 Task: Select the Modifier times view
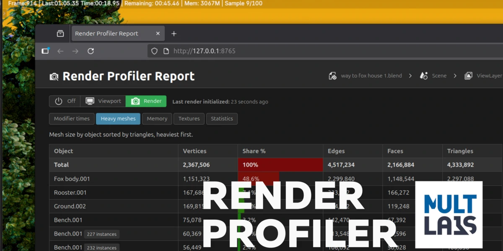(x=71, y=118)
